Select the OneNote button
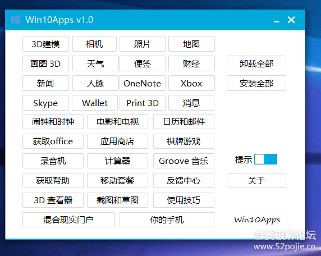 (143, 83)
